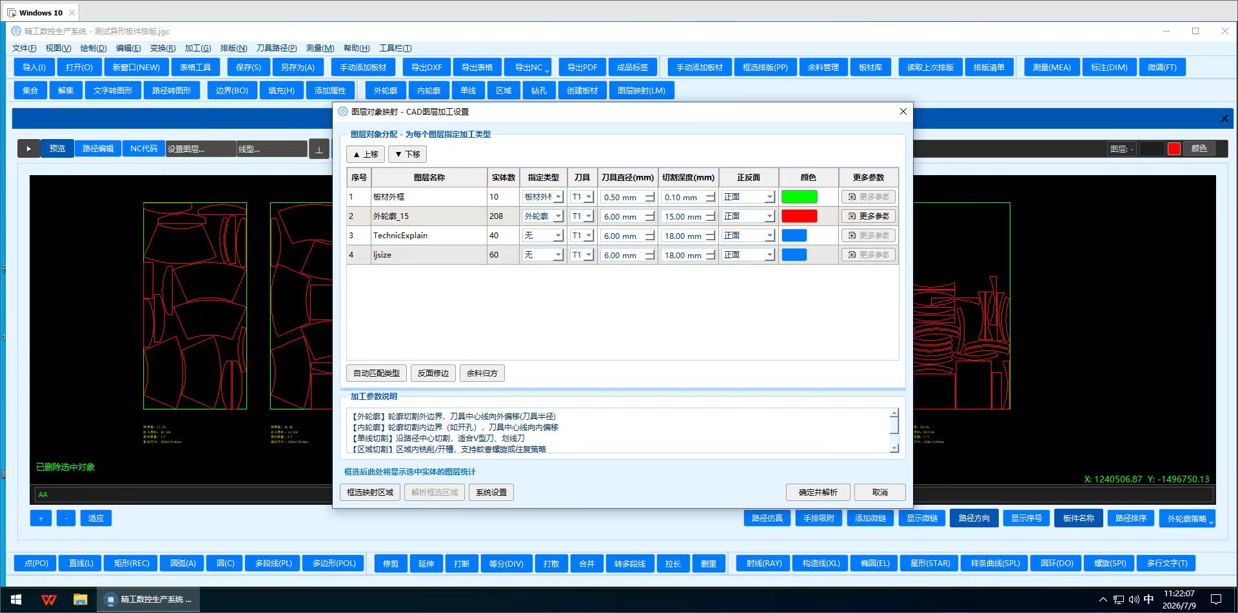Screen dimensions: 1238x613
Task: Open the WPS Office taskbar icon
Action: (x=48, y=599)
